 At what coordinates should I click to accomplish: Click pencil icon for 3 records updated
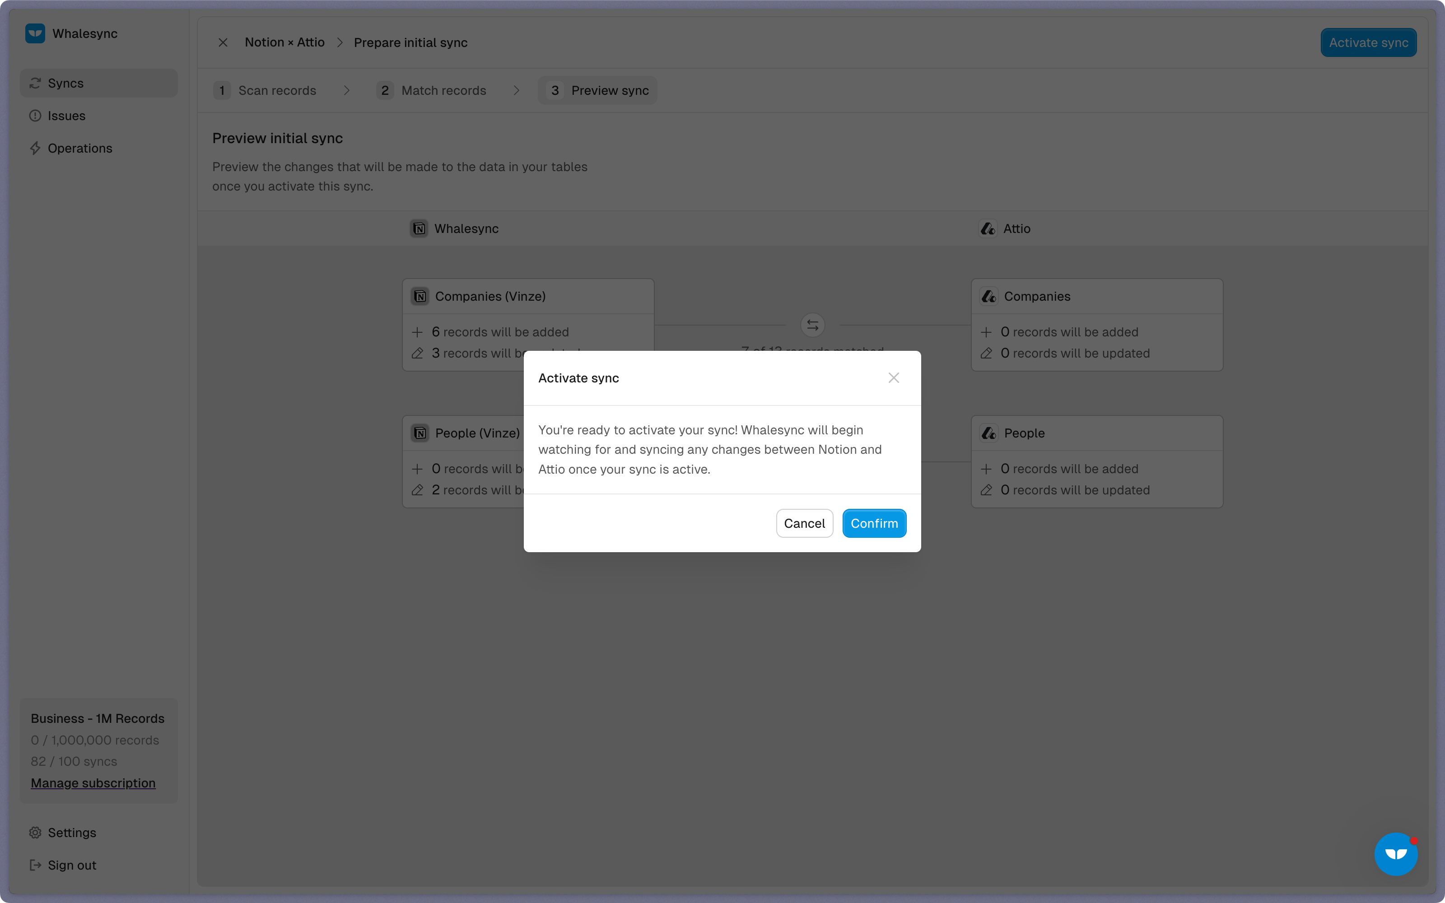(x=417, y=354)
